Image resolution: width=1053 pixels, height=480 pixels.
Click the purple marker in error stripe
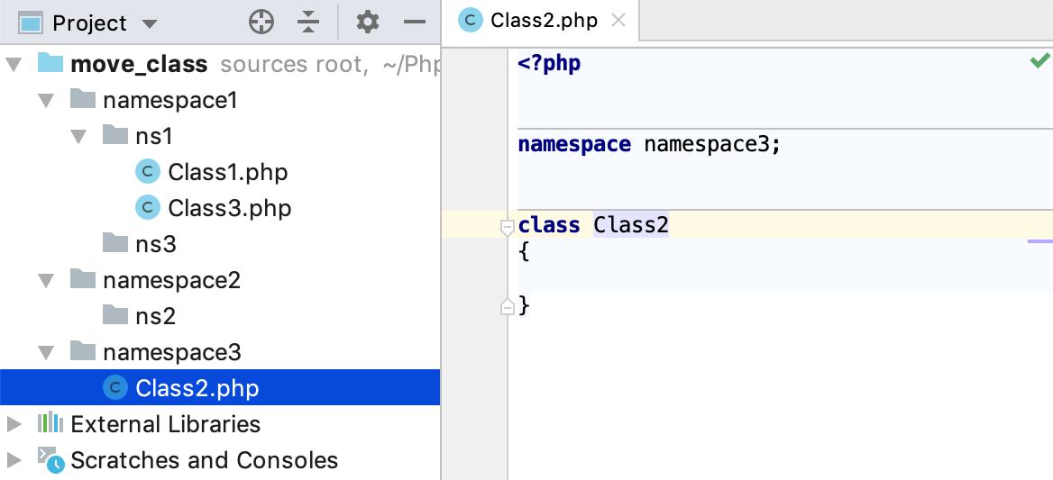coord(1039,241)
